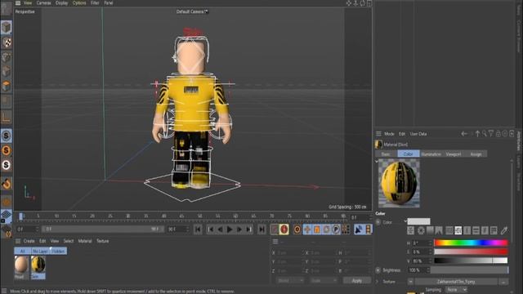Toggle timeline sound speaker icon

359,229
